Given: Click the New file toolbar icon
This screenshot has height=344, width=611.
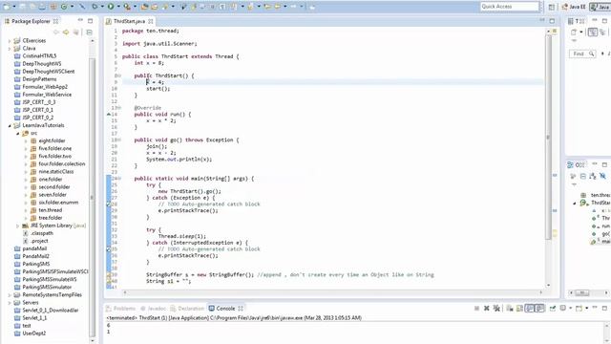Looking at the screenshot, I should click(7, 7).
